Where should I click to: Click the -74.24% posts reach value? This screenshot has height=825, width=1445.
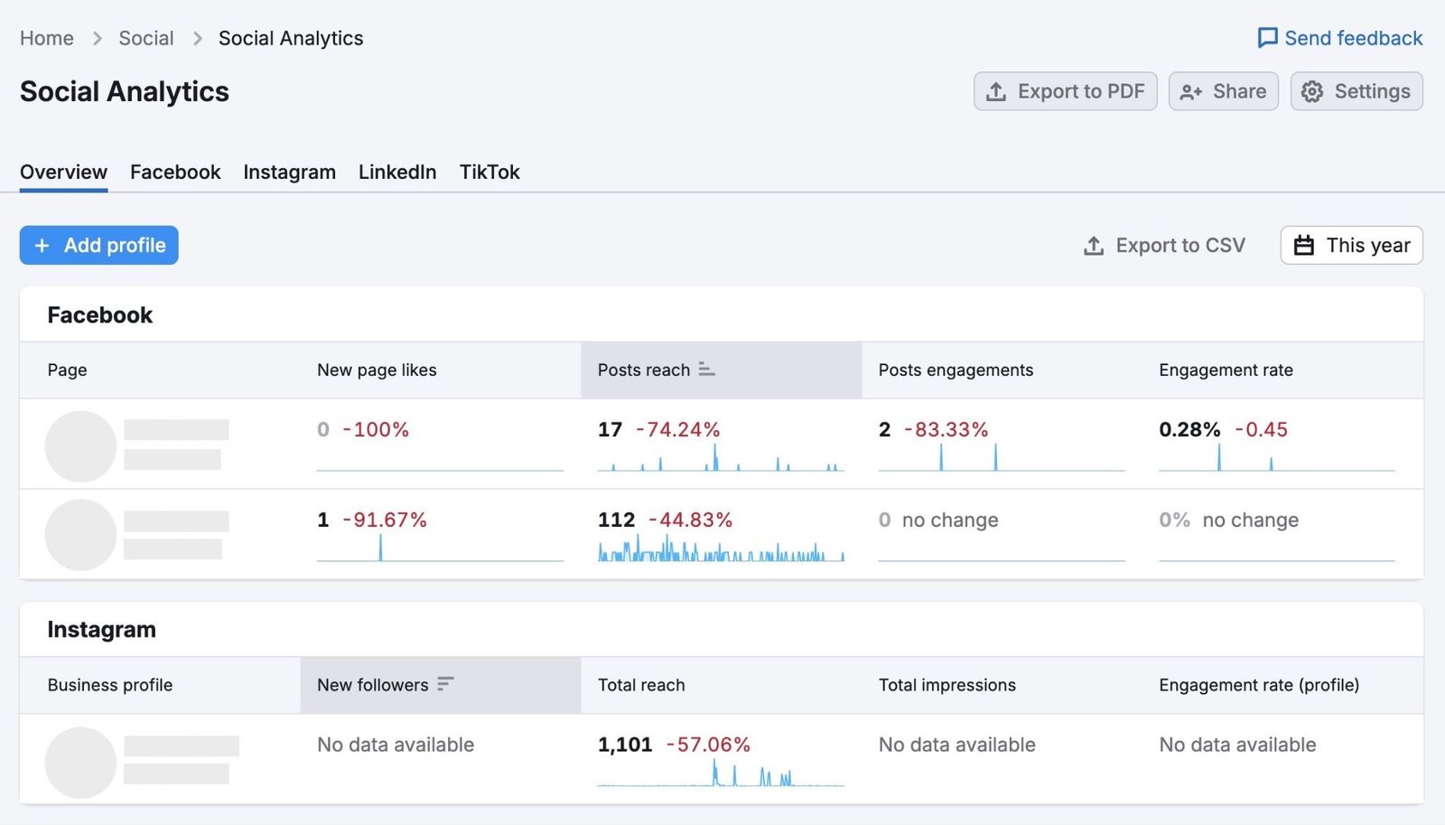click(x=678, y=429)
